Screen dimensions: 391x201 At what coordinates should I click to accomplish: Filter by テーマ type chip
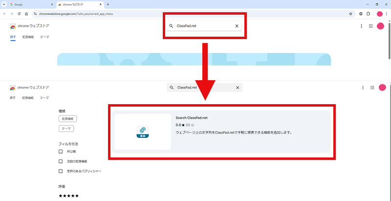click(66, 129)
